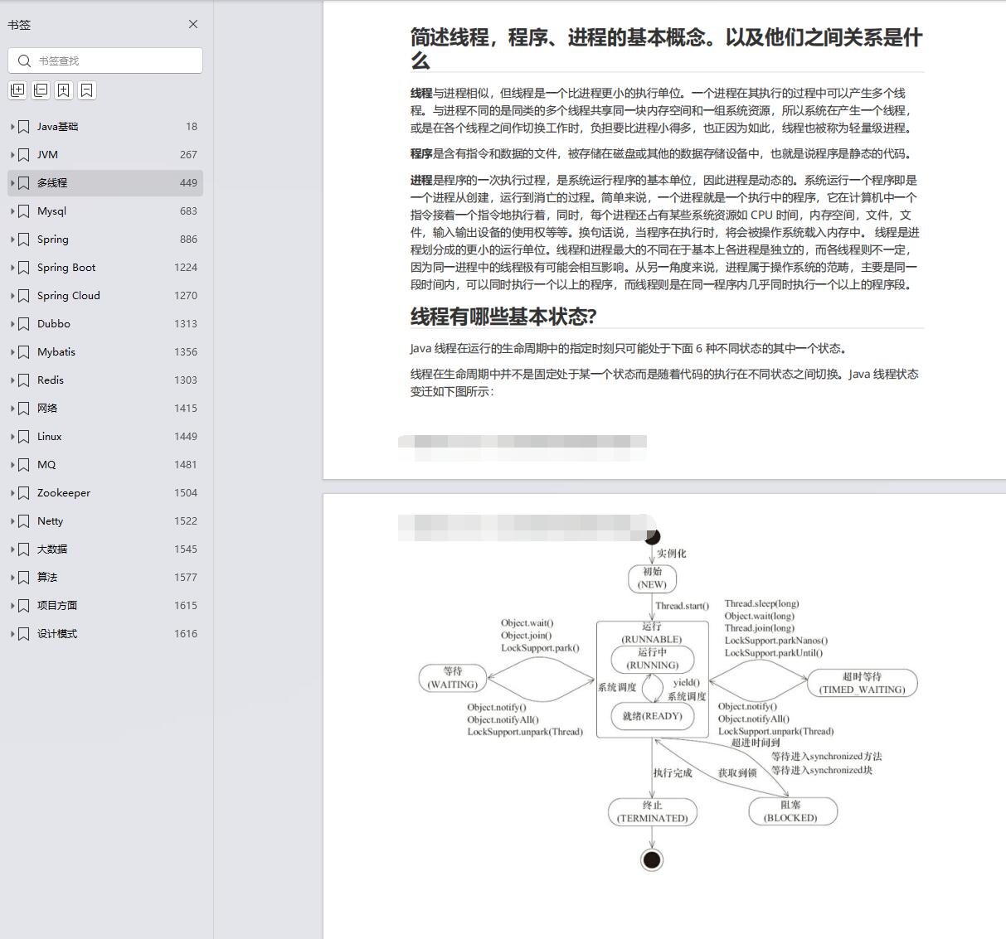The image size is (1006, 939).
Task: Select the Dubbo bookmark entry
Action: [x=53, y=324]
